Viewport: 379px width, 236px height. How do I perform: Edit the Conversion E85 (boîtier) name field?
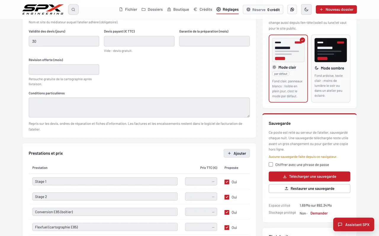tap(105, 212)
